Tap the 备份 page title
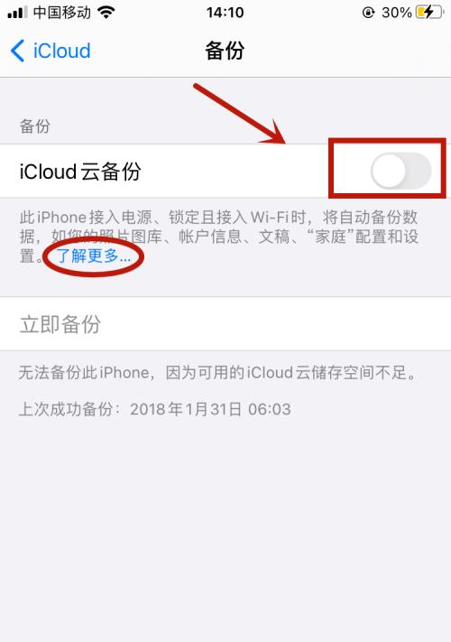 click(225, 51)
